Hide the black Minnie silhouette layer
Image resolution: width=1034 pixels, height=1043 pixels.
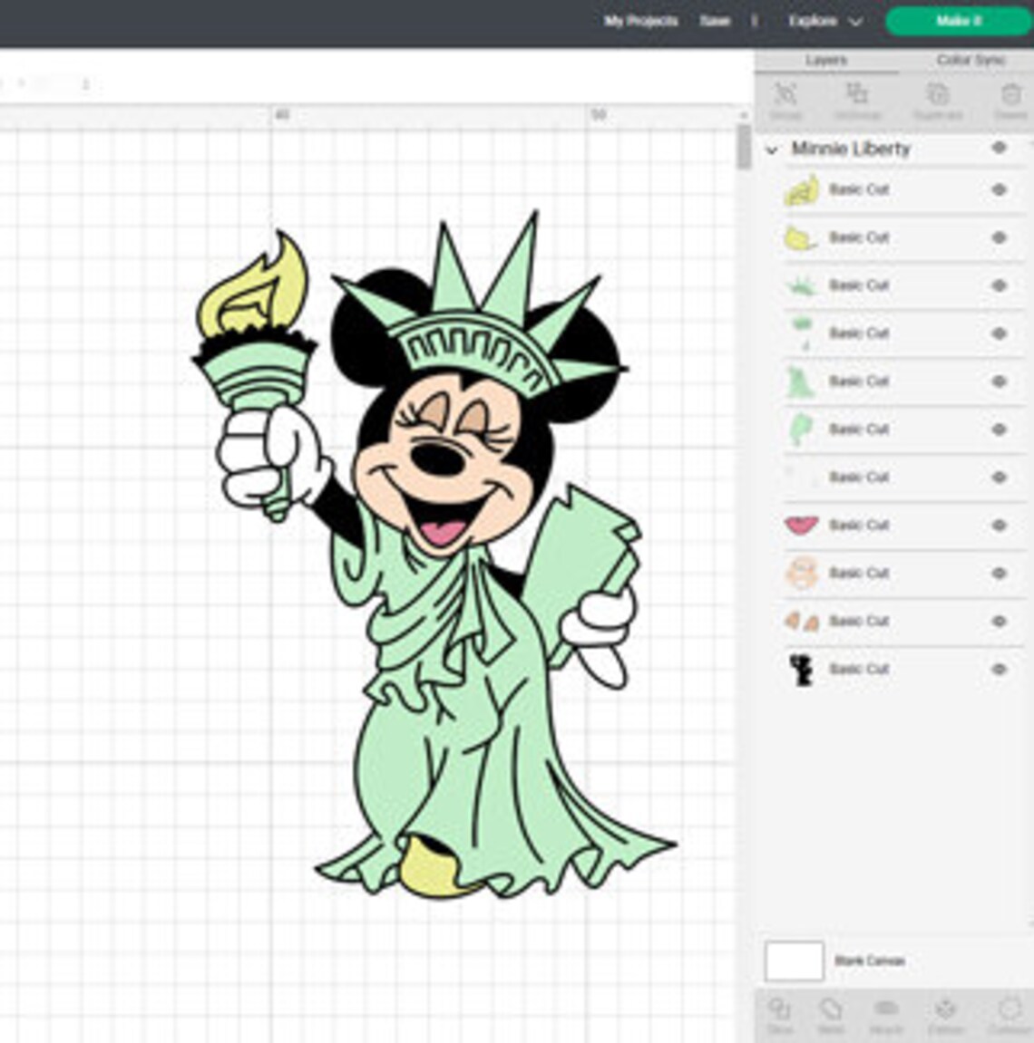(x=1000, y=669)
